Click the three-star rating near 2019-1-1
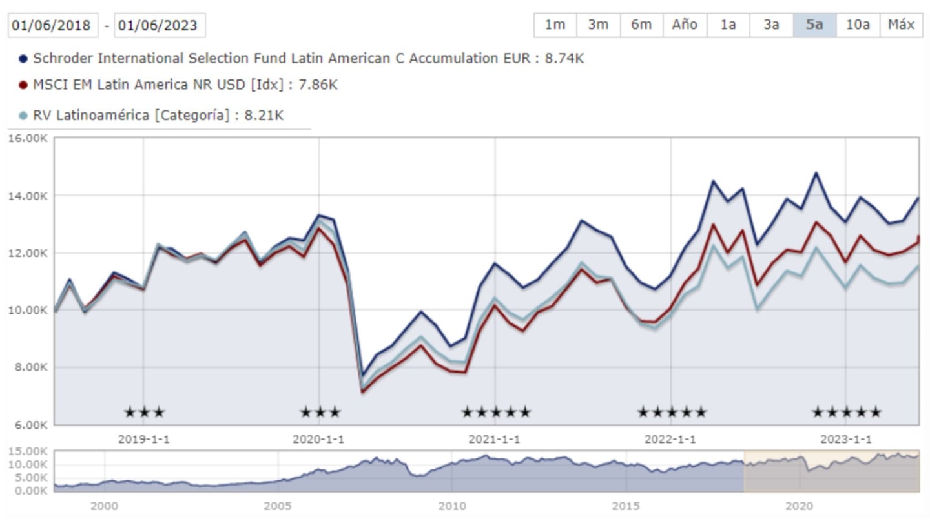Image resolution: width=930 pixels, height=523 pixels. pos(145,412)
